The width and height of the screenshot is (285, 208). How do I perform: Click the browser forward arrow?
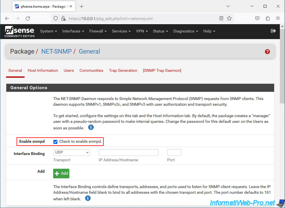[x=17, y=18]
